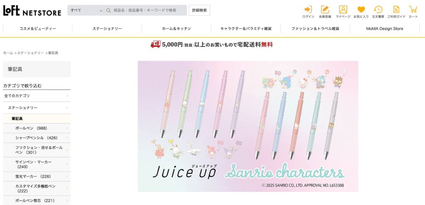425x205 pixels.
Task: Open the MoMA Design Store menu
Action: point(385,29)
